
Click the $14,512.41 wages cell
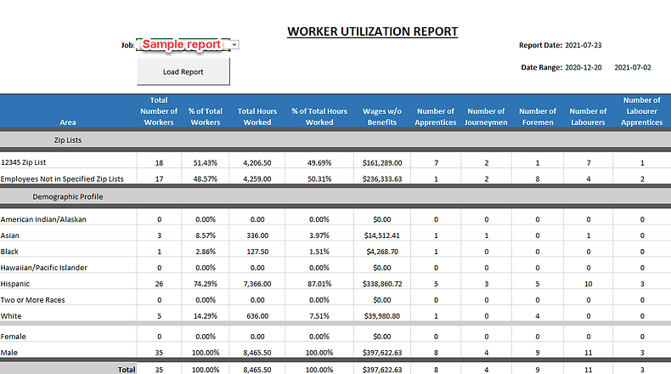coord(382,235)
